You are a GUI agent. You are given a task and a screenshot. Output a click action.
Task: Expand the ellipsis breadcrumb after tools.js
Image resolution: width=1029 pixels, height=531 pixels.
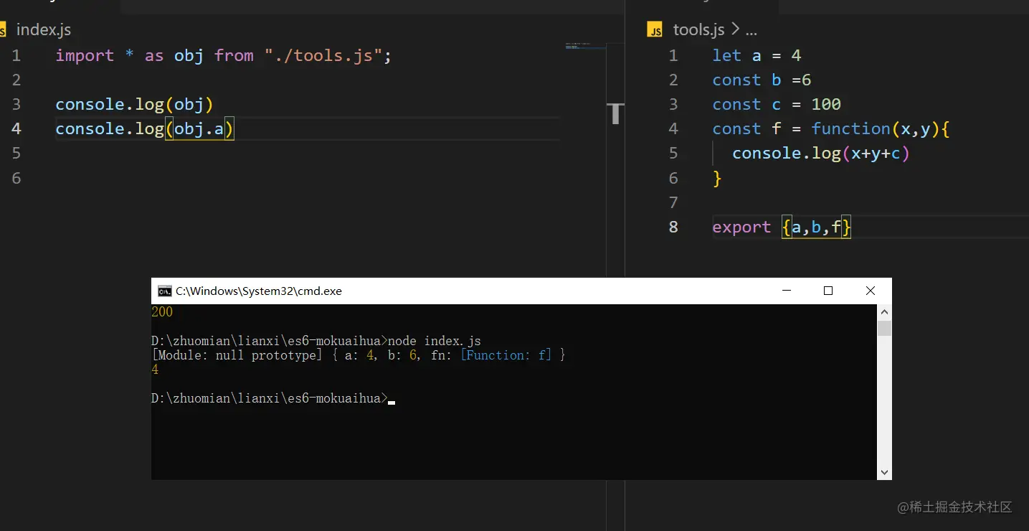(751, 30)
